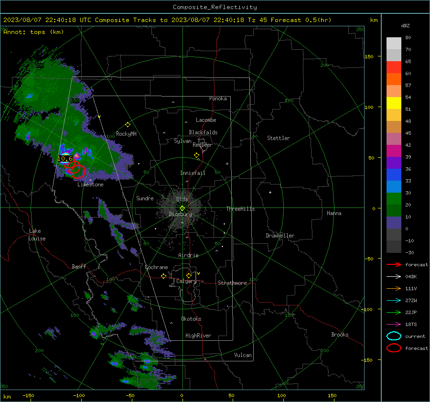Click the Okotoks city label
Image resolution: width=430 pixels, height=402 pixels.
191,319
